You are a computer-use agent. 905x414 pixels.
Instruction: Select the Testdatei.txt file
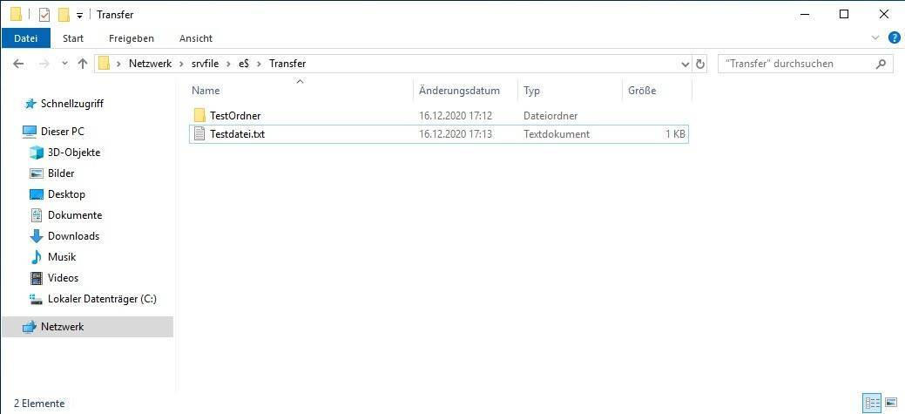point(237,134)
